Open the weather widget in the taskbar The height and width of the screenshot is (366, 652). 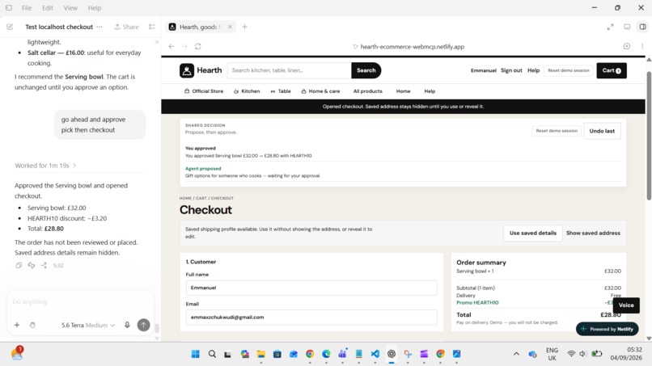click(x=17, y=354)
